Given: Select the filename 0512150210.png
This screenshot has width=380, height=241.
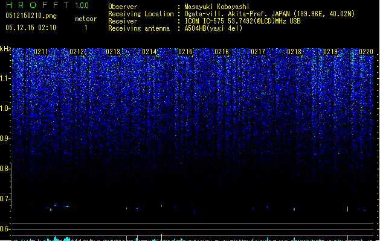Looking at the screenshot, I should 31,16.
